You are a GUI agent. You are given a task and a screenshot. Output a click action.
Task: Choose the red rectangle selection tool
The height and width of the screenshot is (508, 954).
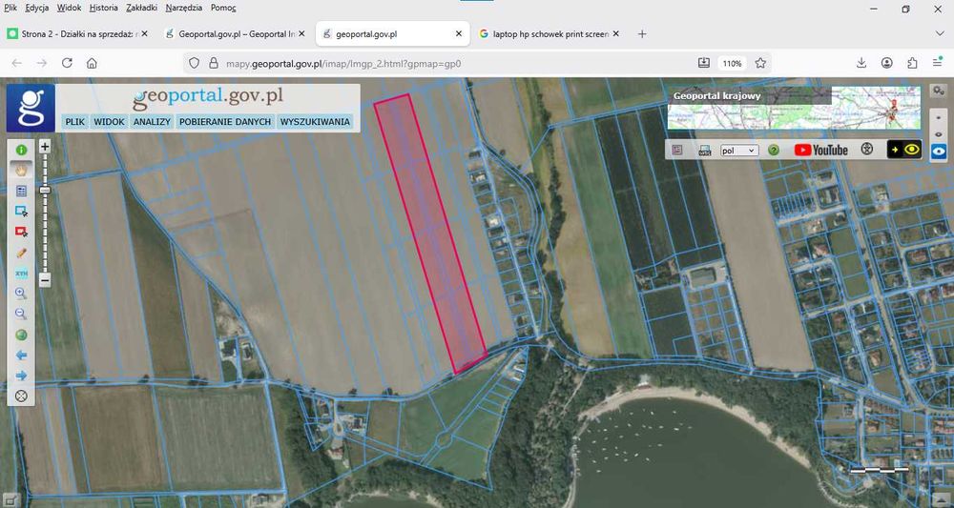(21, 232)
